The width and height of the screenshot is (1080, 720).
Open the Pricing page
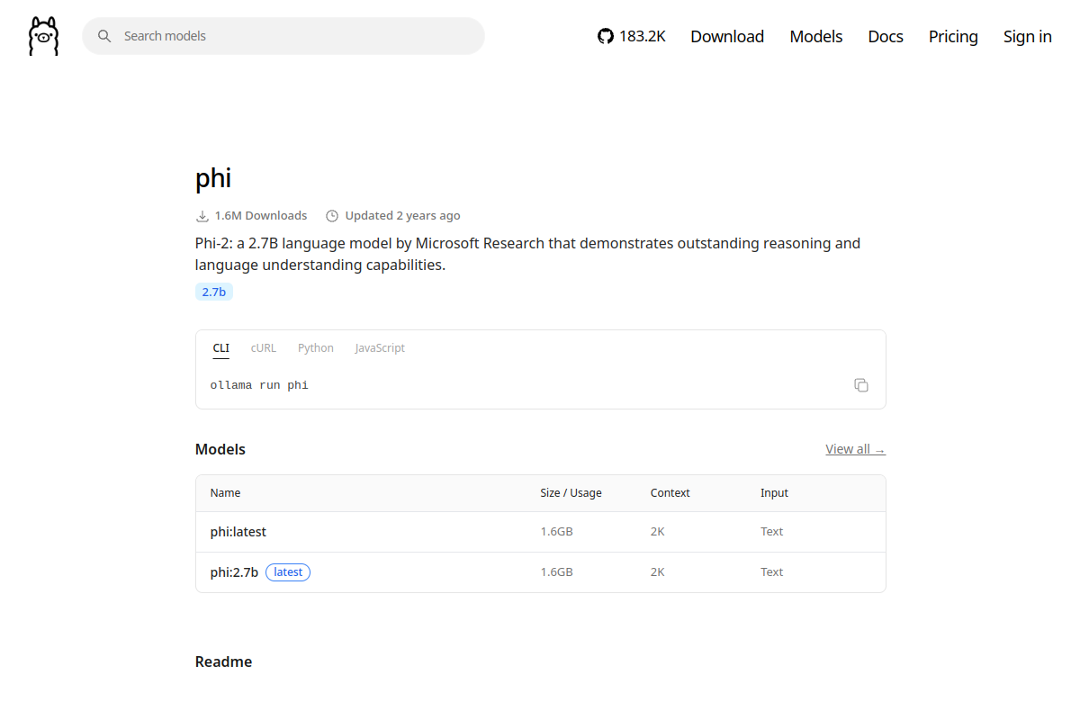[x=953, y=36]
